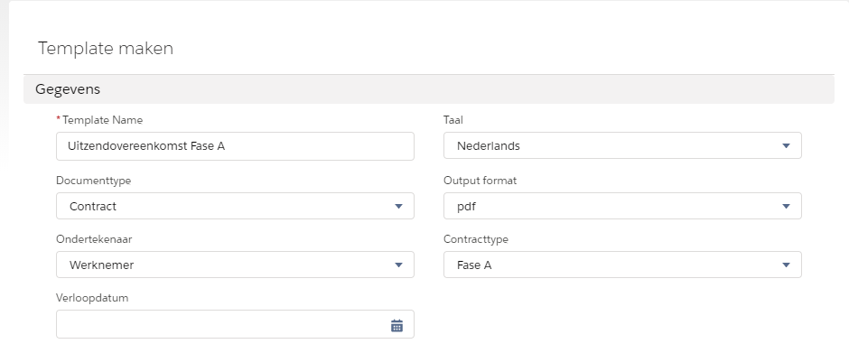This screenshot has height=353, width=849.
Task: Open dropdown showing pdf value
Action: [x=622, y=206]
